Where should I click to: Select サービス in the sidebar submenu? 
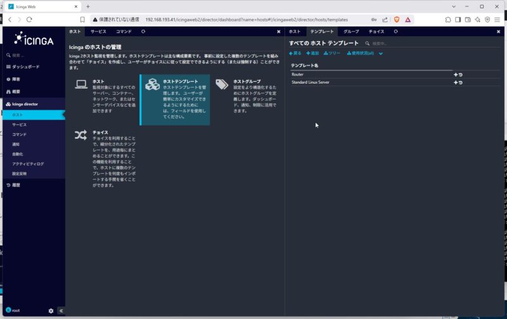20,124
